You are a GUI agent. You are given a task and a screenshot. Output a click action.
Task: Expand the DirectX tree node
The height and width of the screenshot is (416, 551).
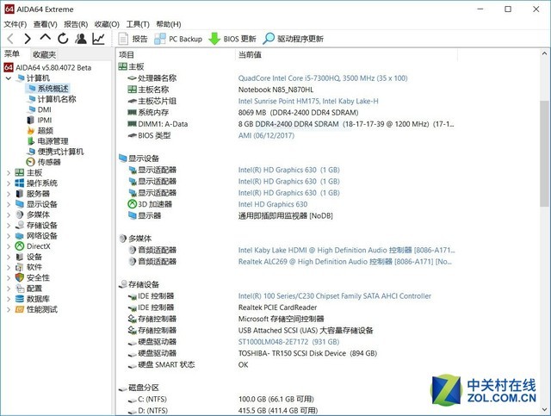[9, 246]
